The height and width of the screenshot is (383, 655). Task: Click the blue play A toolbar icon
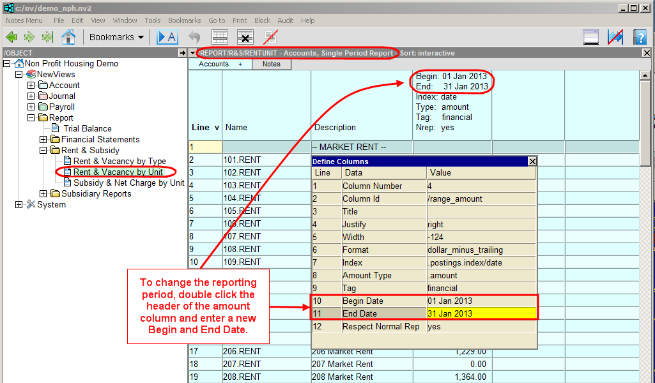(x=167, y=37)
